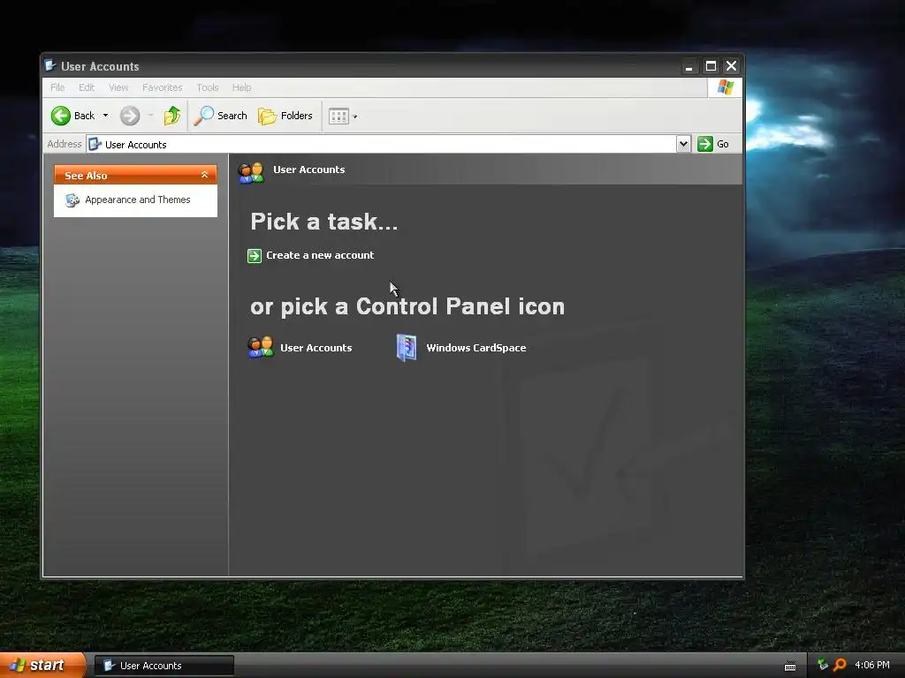
Task: Open the Views dropdown arrow
Action: 355,117
